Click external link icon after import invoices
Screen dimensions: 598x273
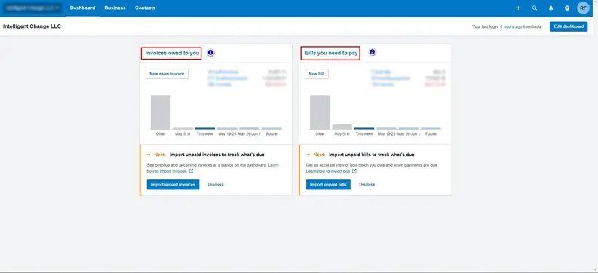[191, 171]
